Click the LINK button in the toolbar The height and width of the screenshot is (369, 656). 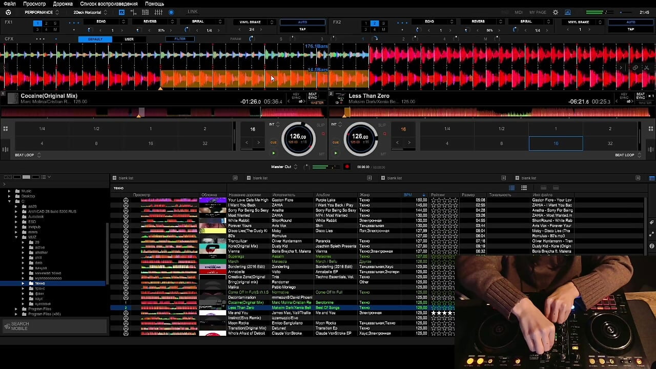(x=192, y=11)
